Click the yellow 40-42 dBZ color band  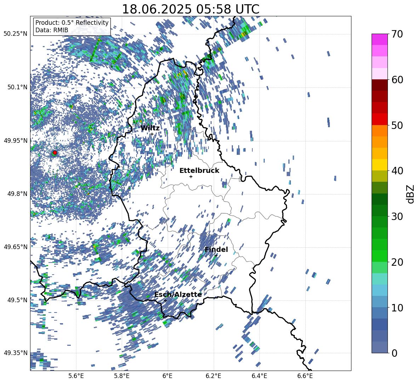point(380,165)
